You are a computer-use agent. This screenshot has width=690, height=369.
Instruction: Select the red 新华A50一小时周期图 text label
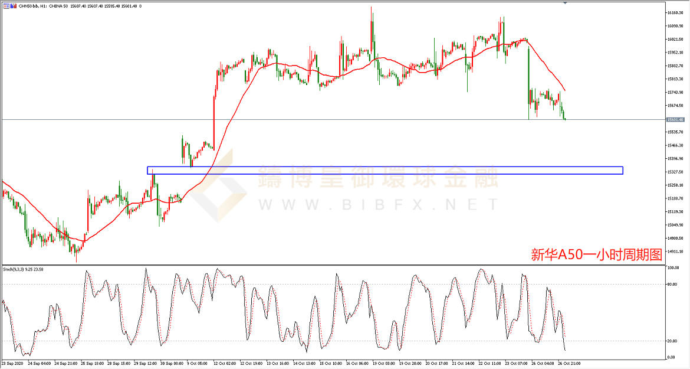(x=596, y=255)
